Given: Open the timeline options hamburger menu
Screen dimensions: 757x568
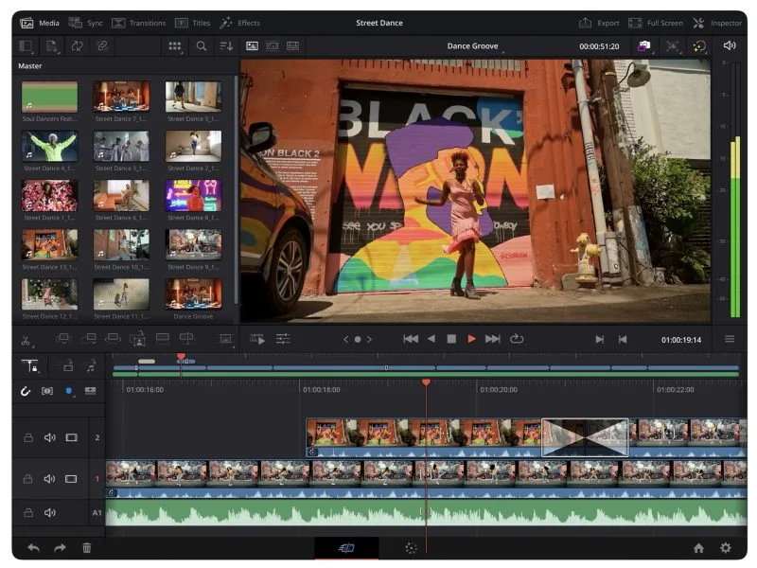Looking at the screenshot, I should [730, 337].
